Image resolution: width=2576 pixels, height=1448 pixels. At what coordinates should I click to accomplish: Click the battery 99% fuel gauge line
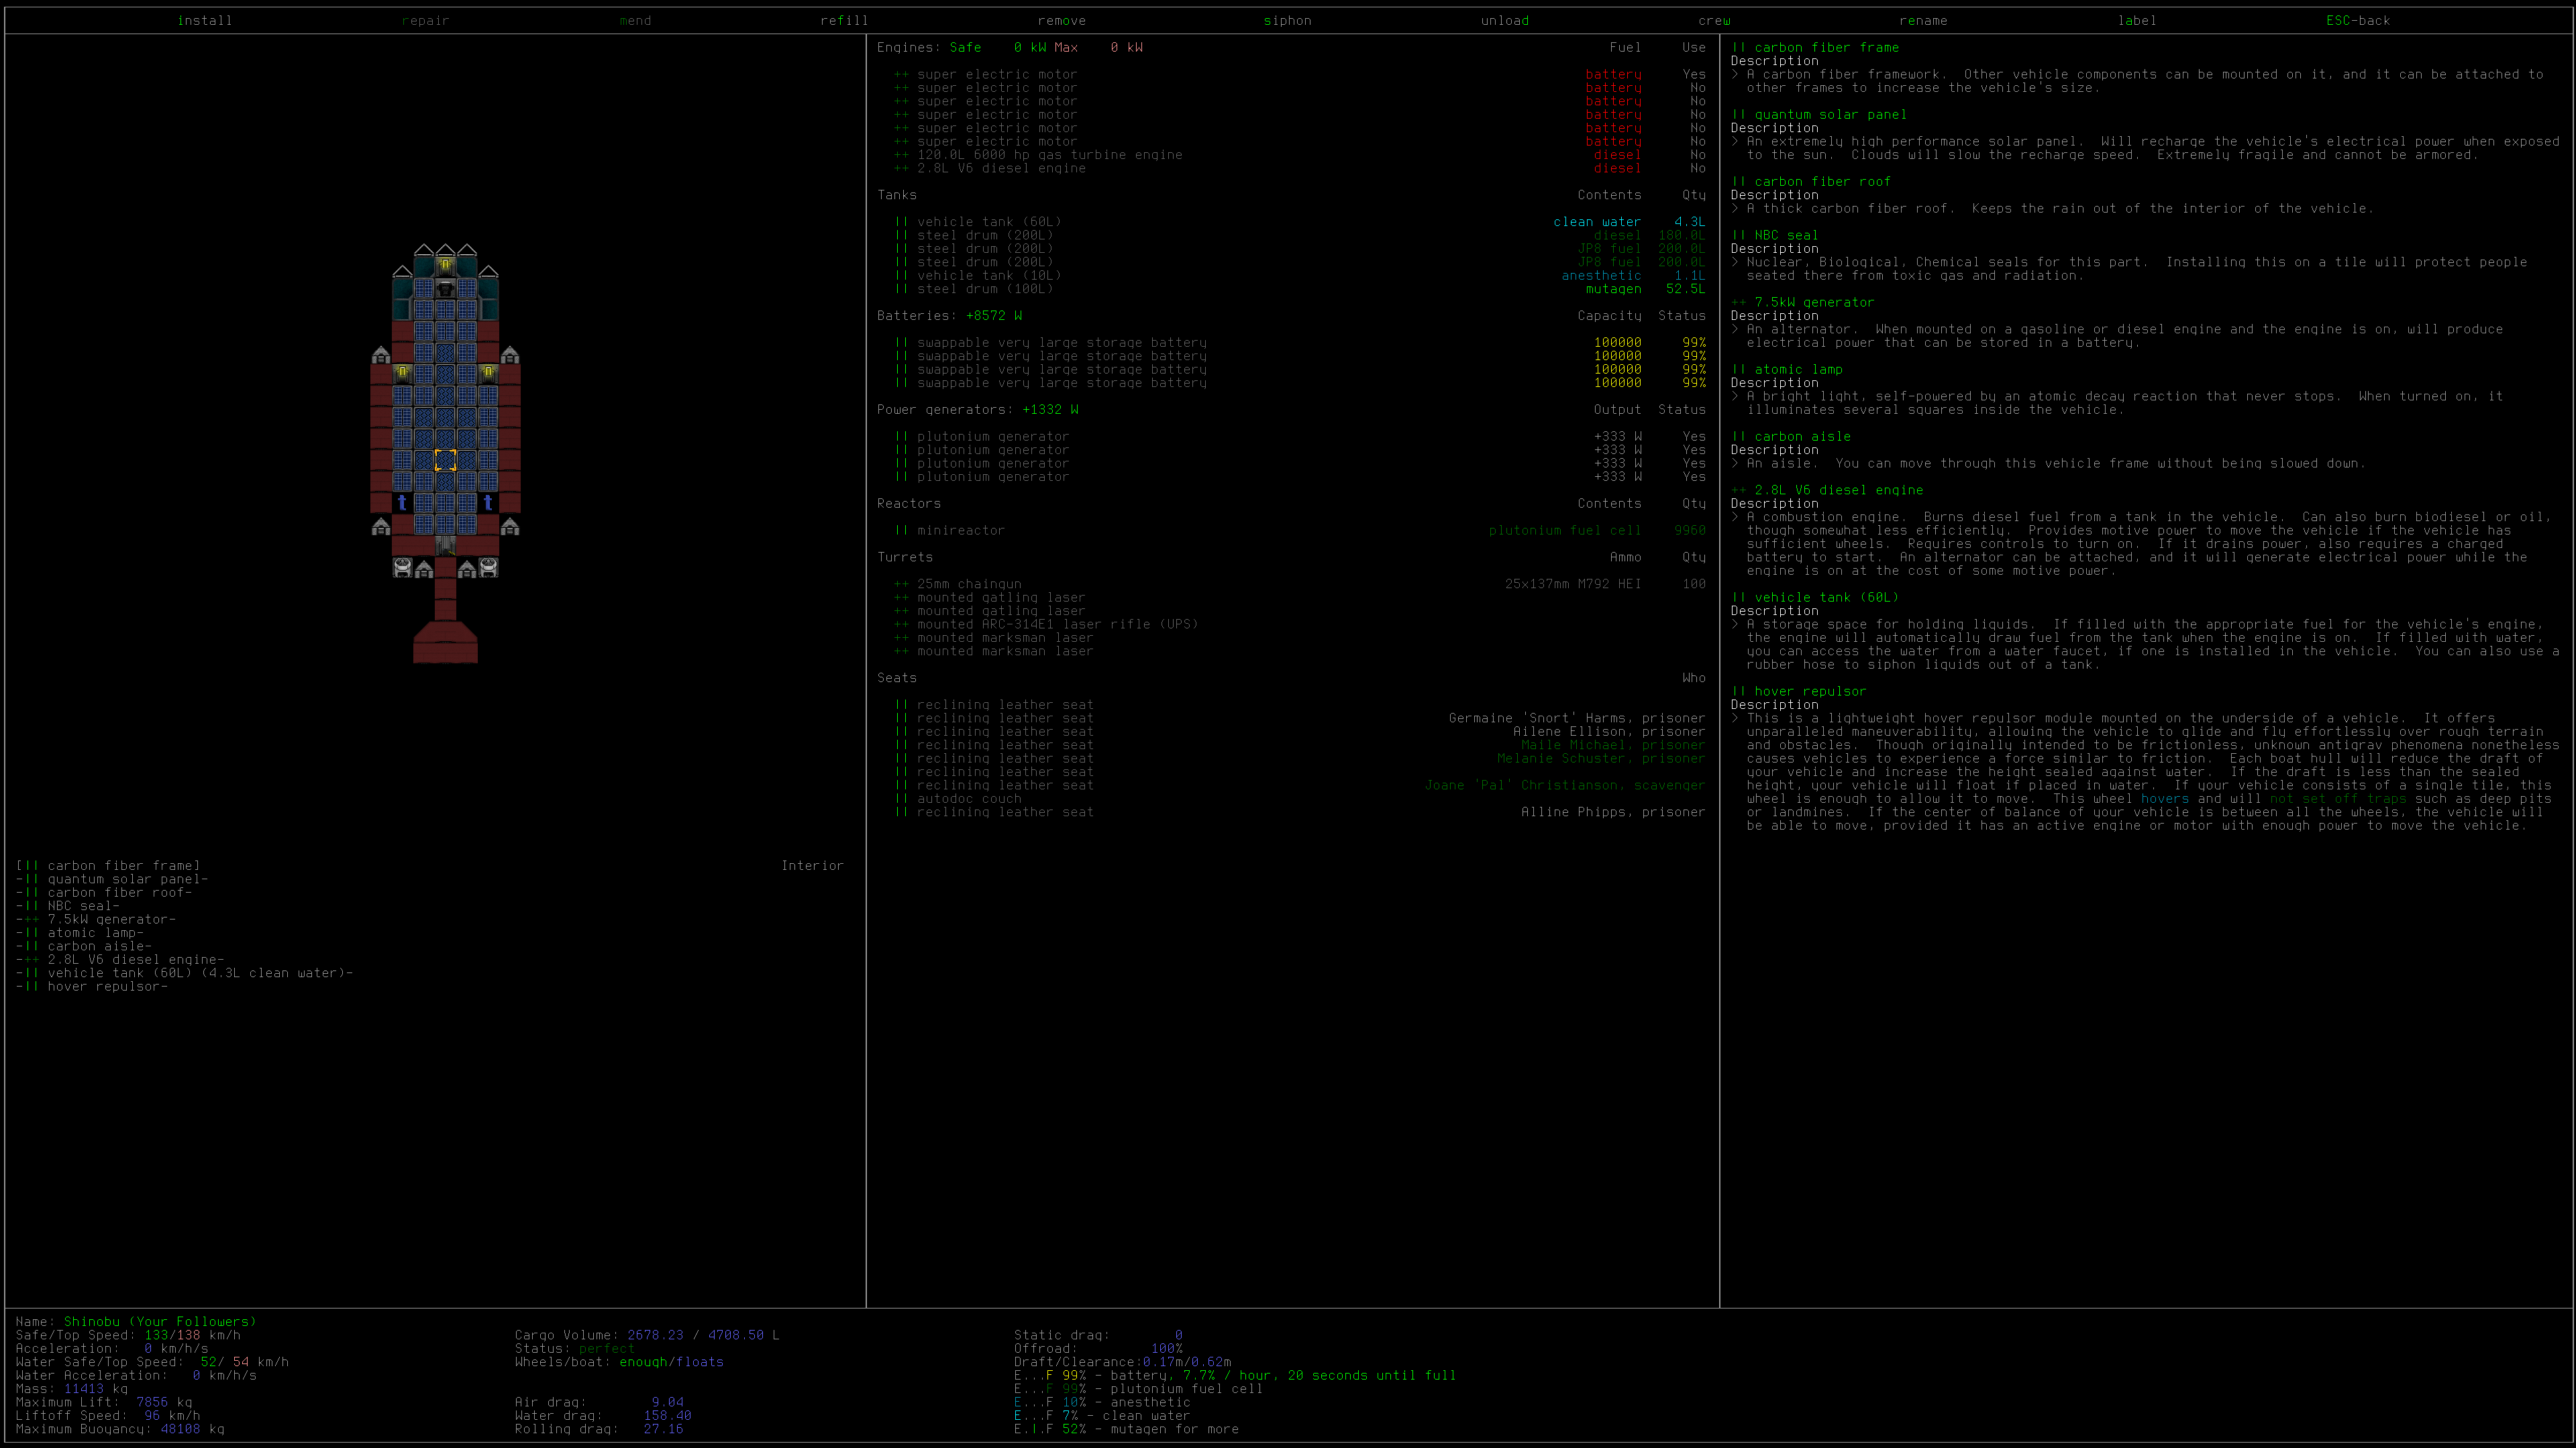pos(1235,1376)
